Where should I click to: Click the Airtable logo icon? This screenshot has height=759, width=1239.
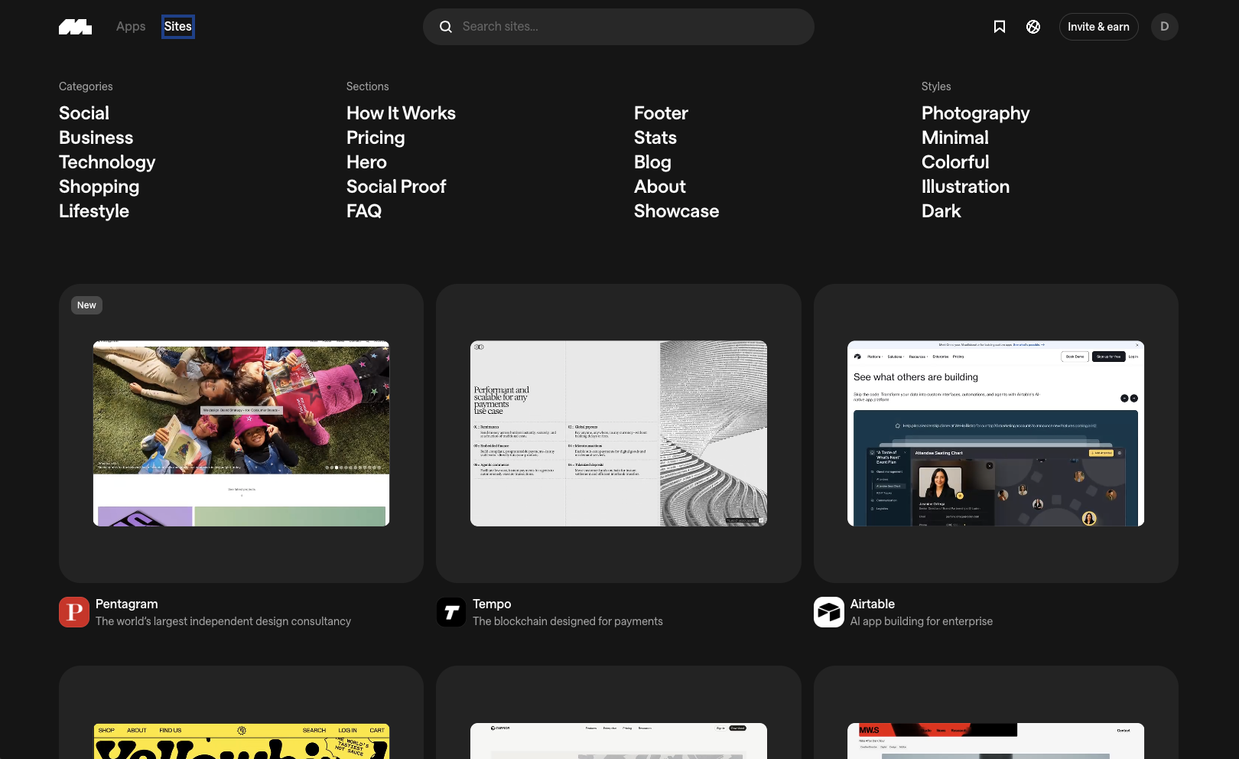click(x=828, y=612)
